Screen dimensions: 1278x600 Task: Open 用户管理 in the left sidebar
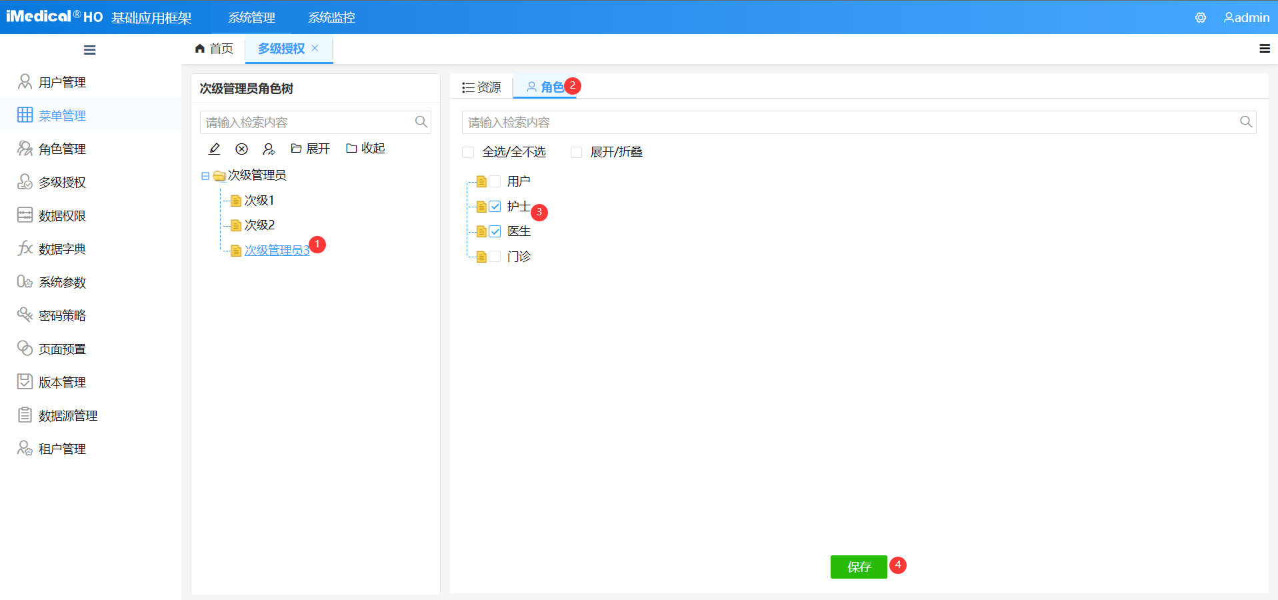[x=61, y=82]
